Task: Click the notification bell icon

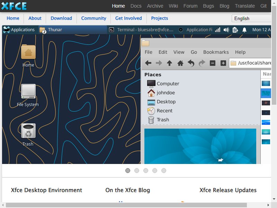Action: 244,30
